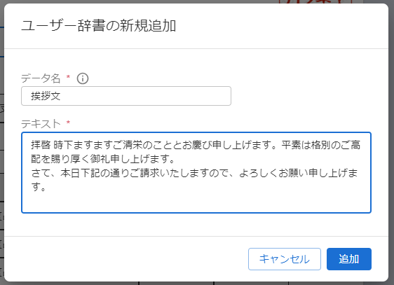The height and width of the screenshot is (285, 394).
Task: Click the red asterisk next to データ名
Action: [68, 76]
